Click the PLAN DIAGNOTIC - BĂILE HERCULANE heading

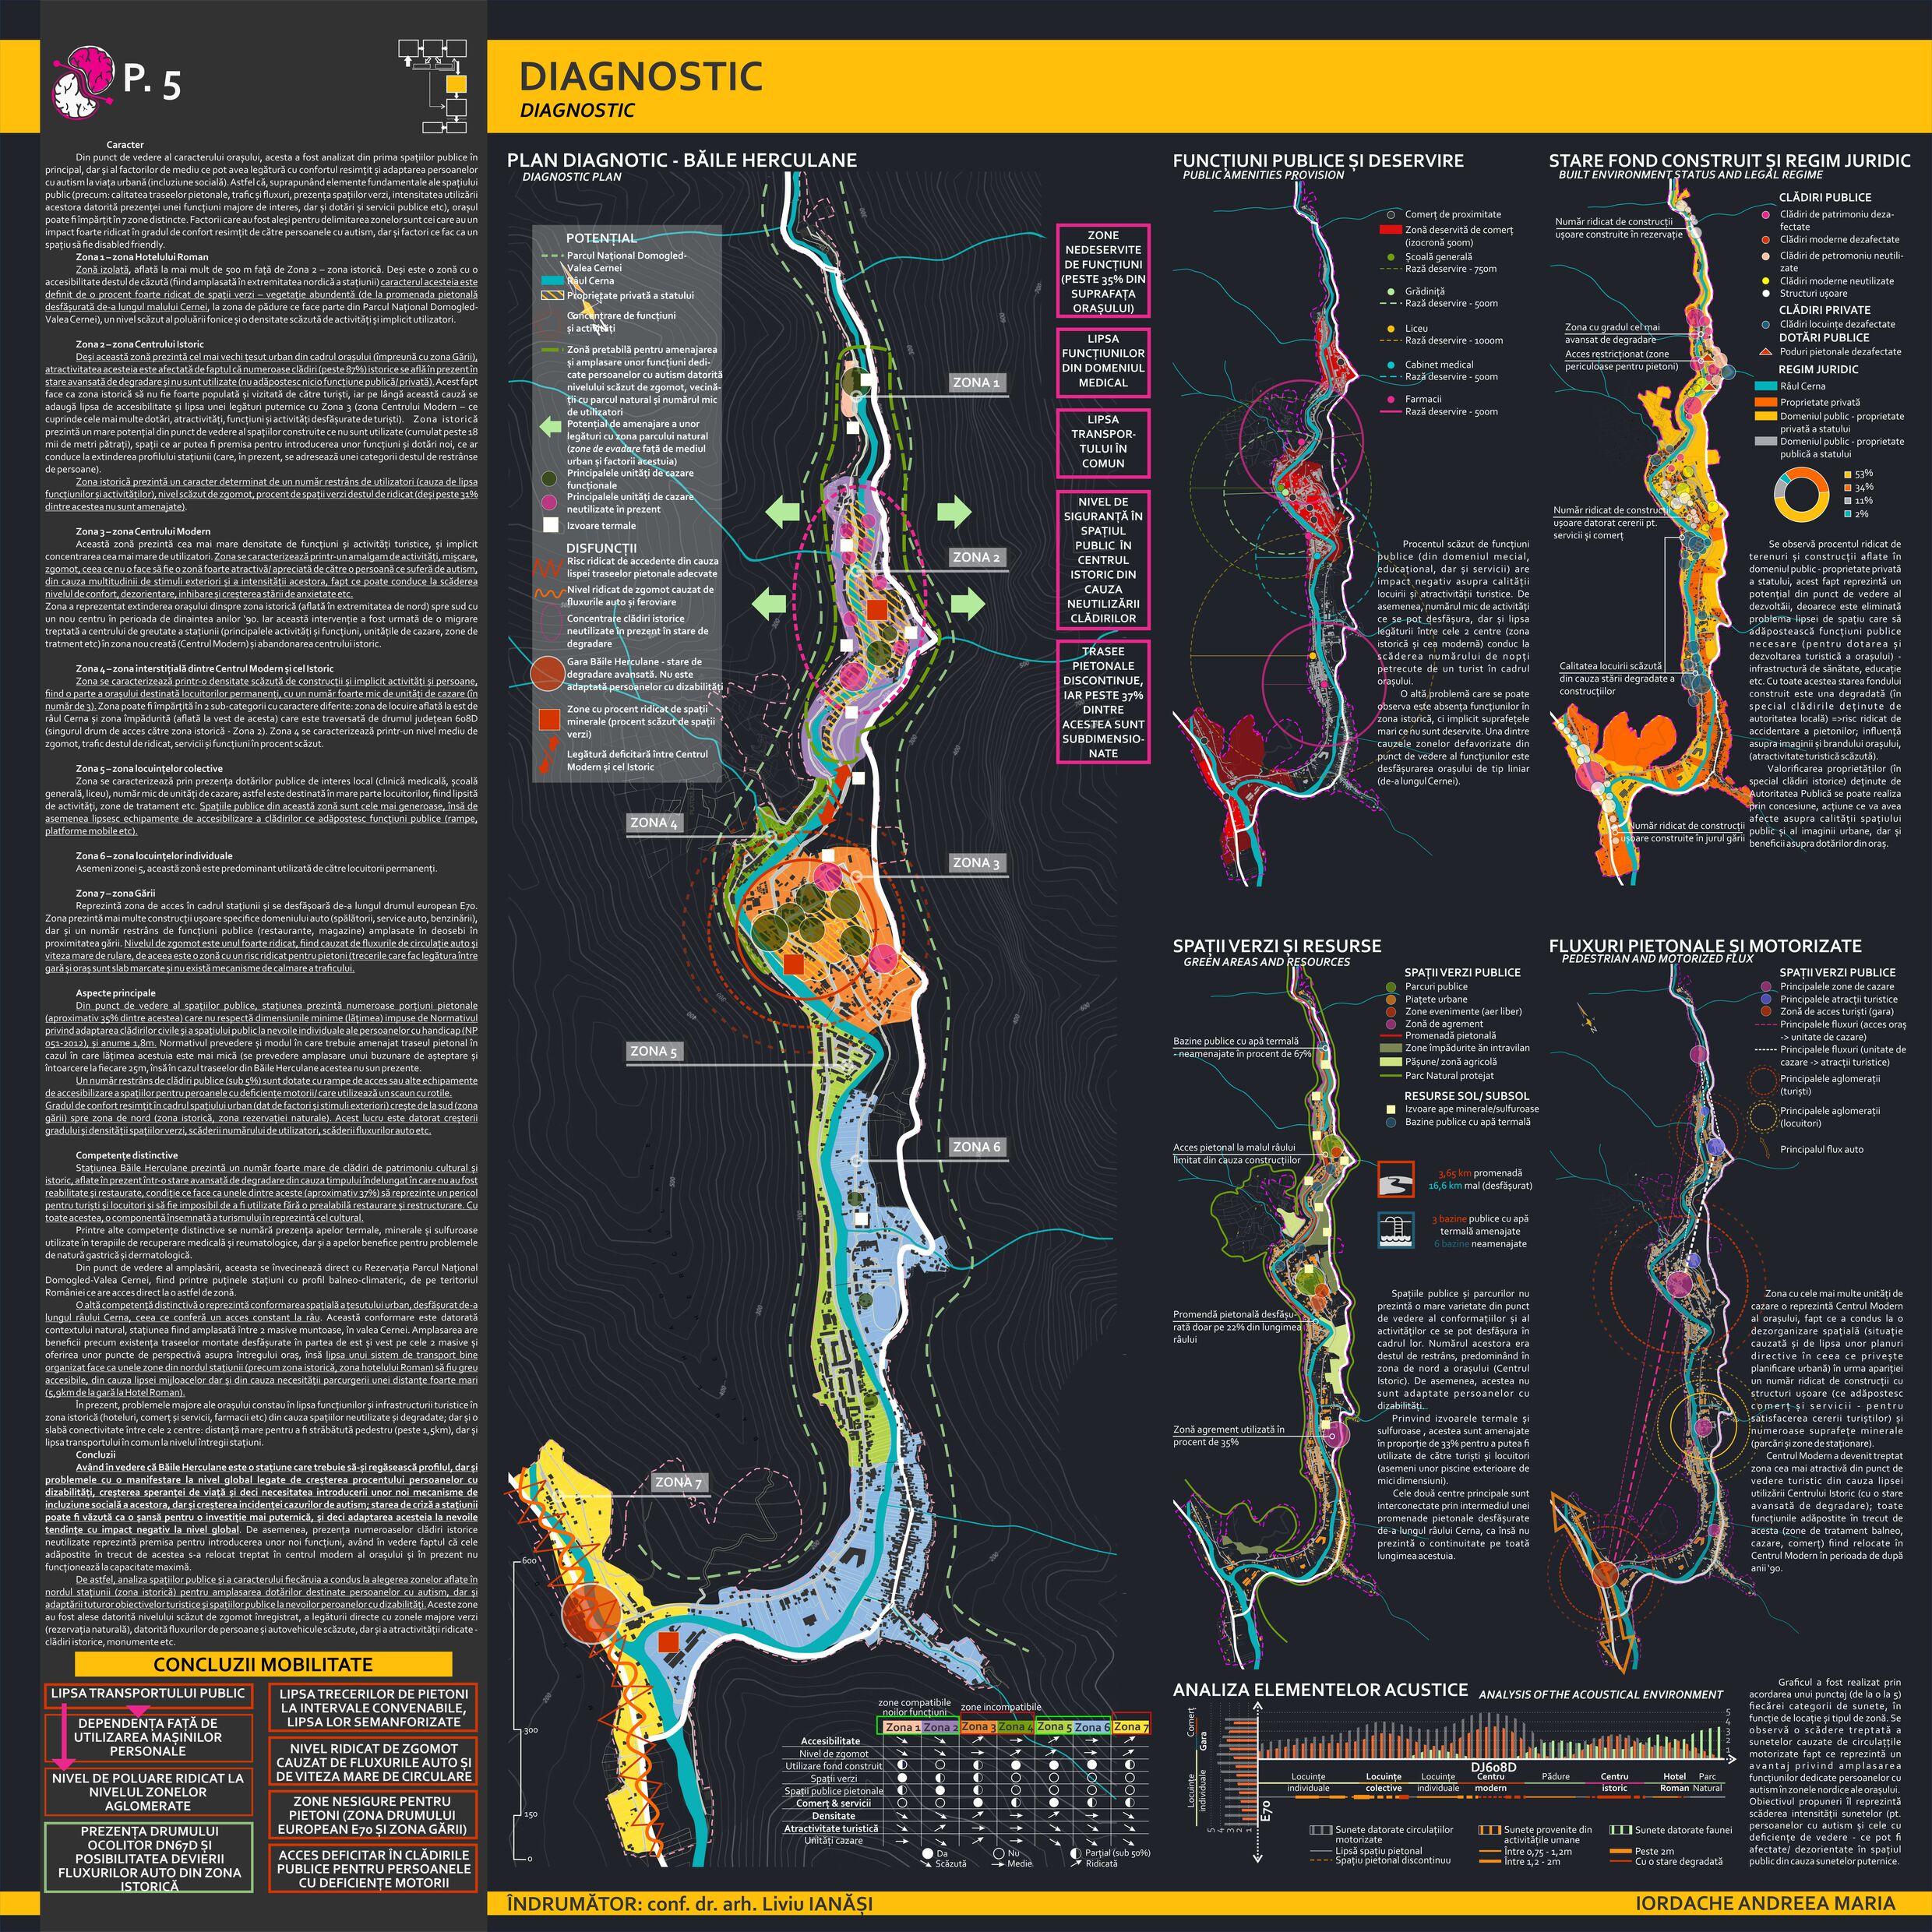tap(682, 160)
